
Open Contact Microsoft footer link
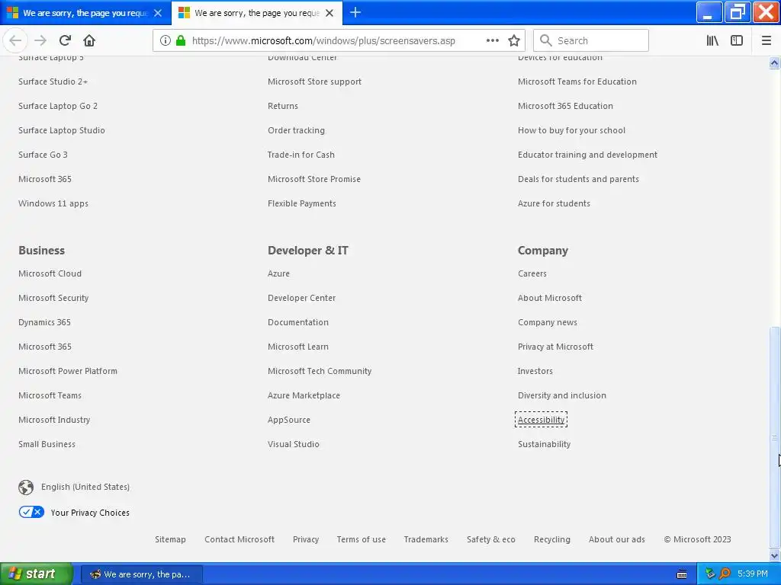pyautogui.click(x=239, y=539)
